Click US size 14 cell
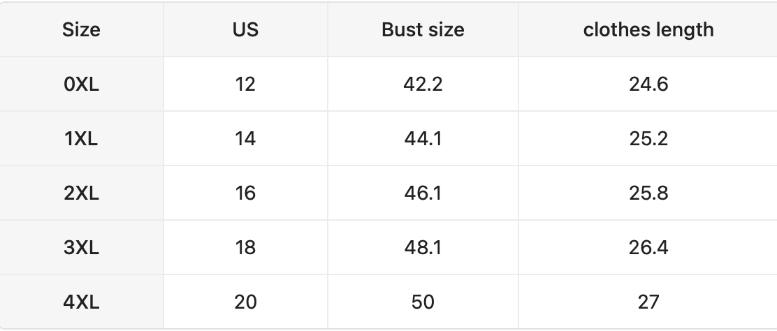777x331 pixels. click(x=245, y=139)
